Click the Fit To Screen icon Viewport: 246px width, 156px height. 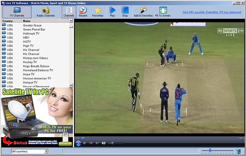pyautogui.click(x=163, y=12)
